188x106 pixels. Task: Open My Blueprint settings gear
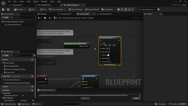34,55
